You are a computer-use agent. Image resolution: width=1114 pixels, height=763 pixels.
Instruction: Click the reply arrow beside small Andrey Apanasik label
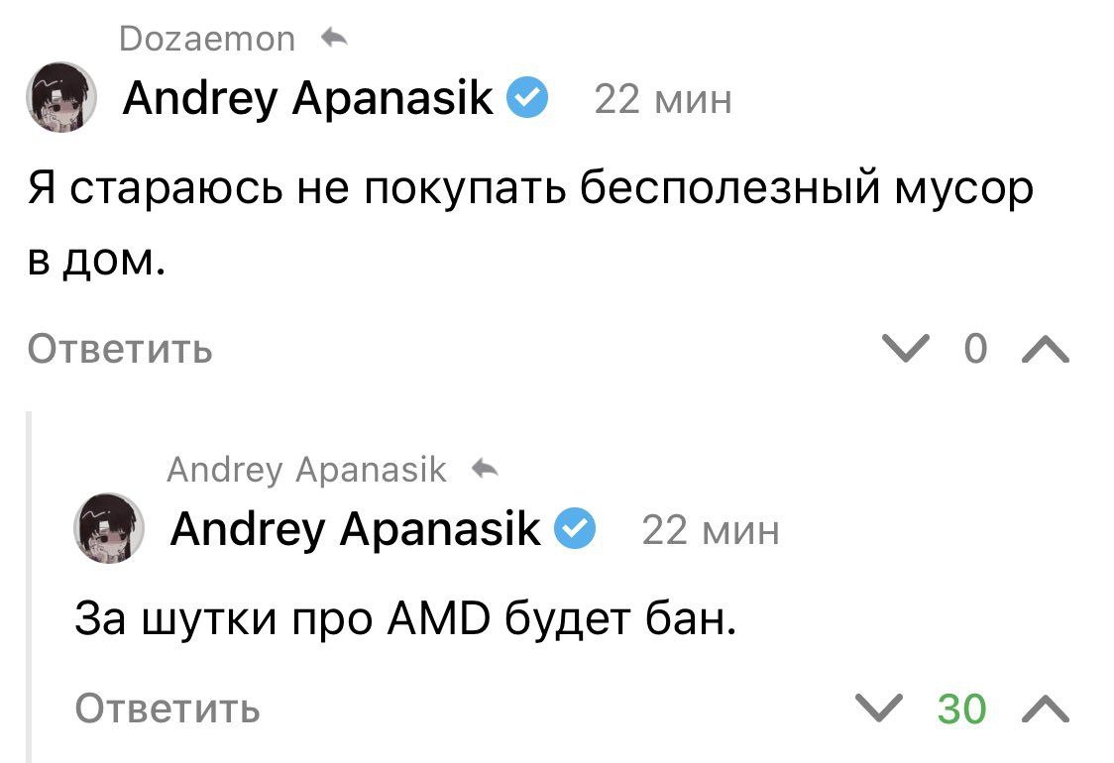coord(485,469)
